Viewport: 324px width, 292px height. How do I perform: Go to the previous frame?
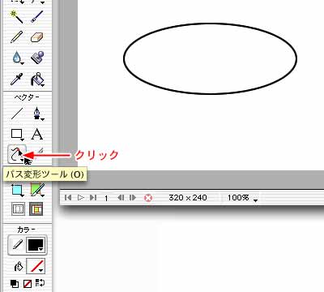[121, 198]
